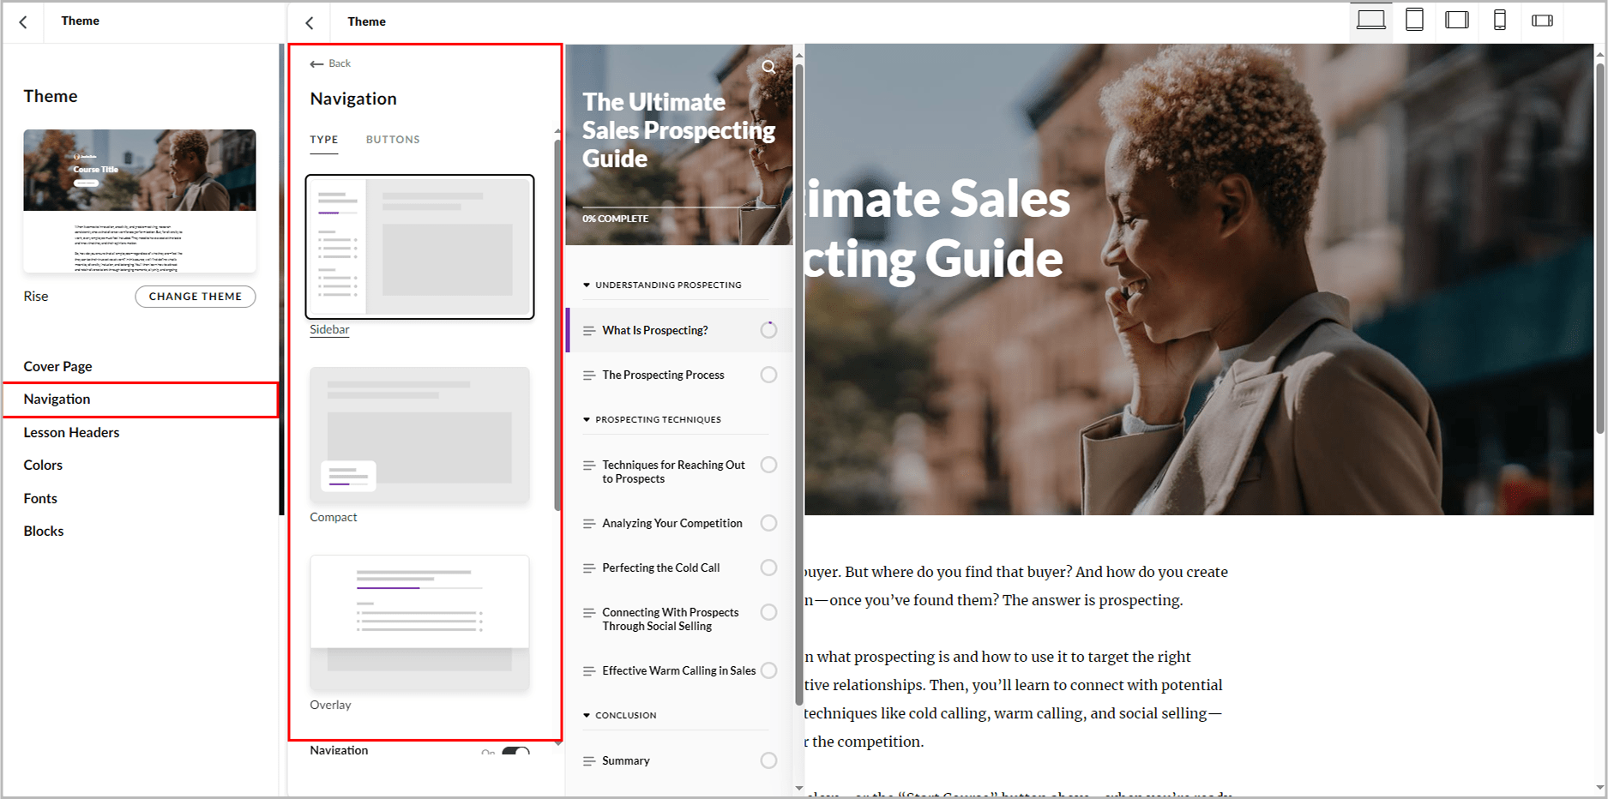
Task: Click the completion circle next to Summary
Action: [x=768, y=760]
